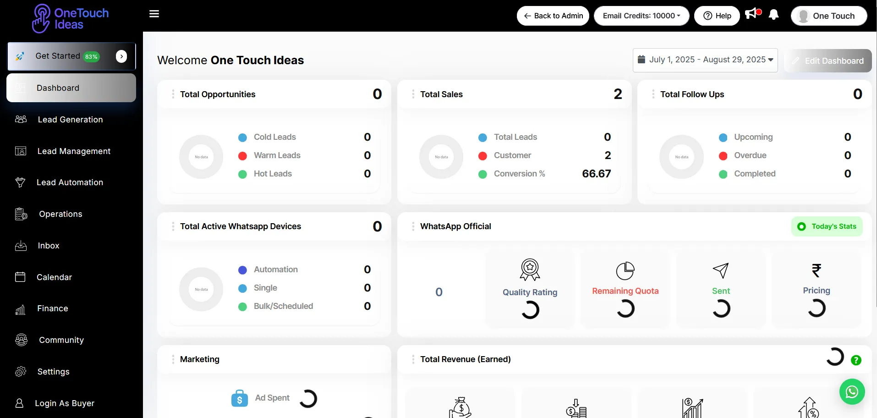The width and height of the screenshot is (877, 418).
Task: Go to Lead Generation in sidebar
Action: [x=70, y=120]
